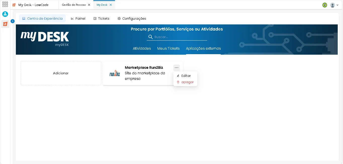The image size is (343, 164).
Task: Select the orange My Desk sidebar icon
Action: click(5, 24)
